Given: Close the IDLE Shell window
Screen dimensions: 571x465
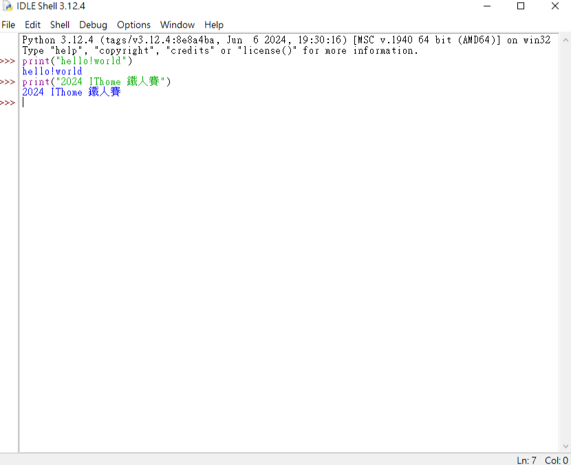Looking at the screenshot, I should 555,6.
